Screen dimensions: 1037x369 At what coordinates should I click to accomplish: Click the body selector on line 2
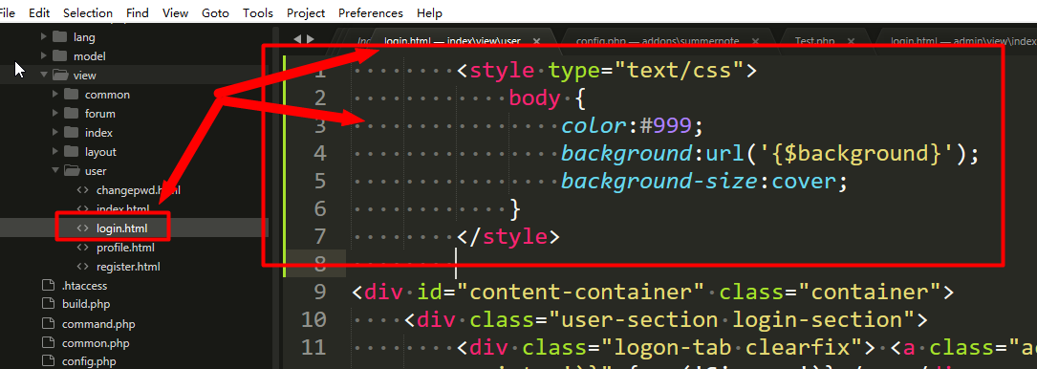click(x=534, y=98)
